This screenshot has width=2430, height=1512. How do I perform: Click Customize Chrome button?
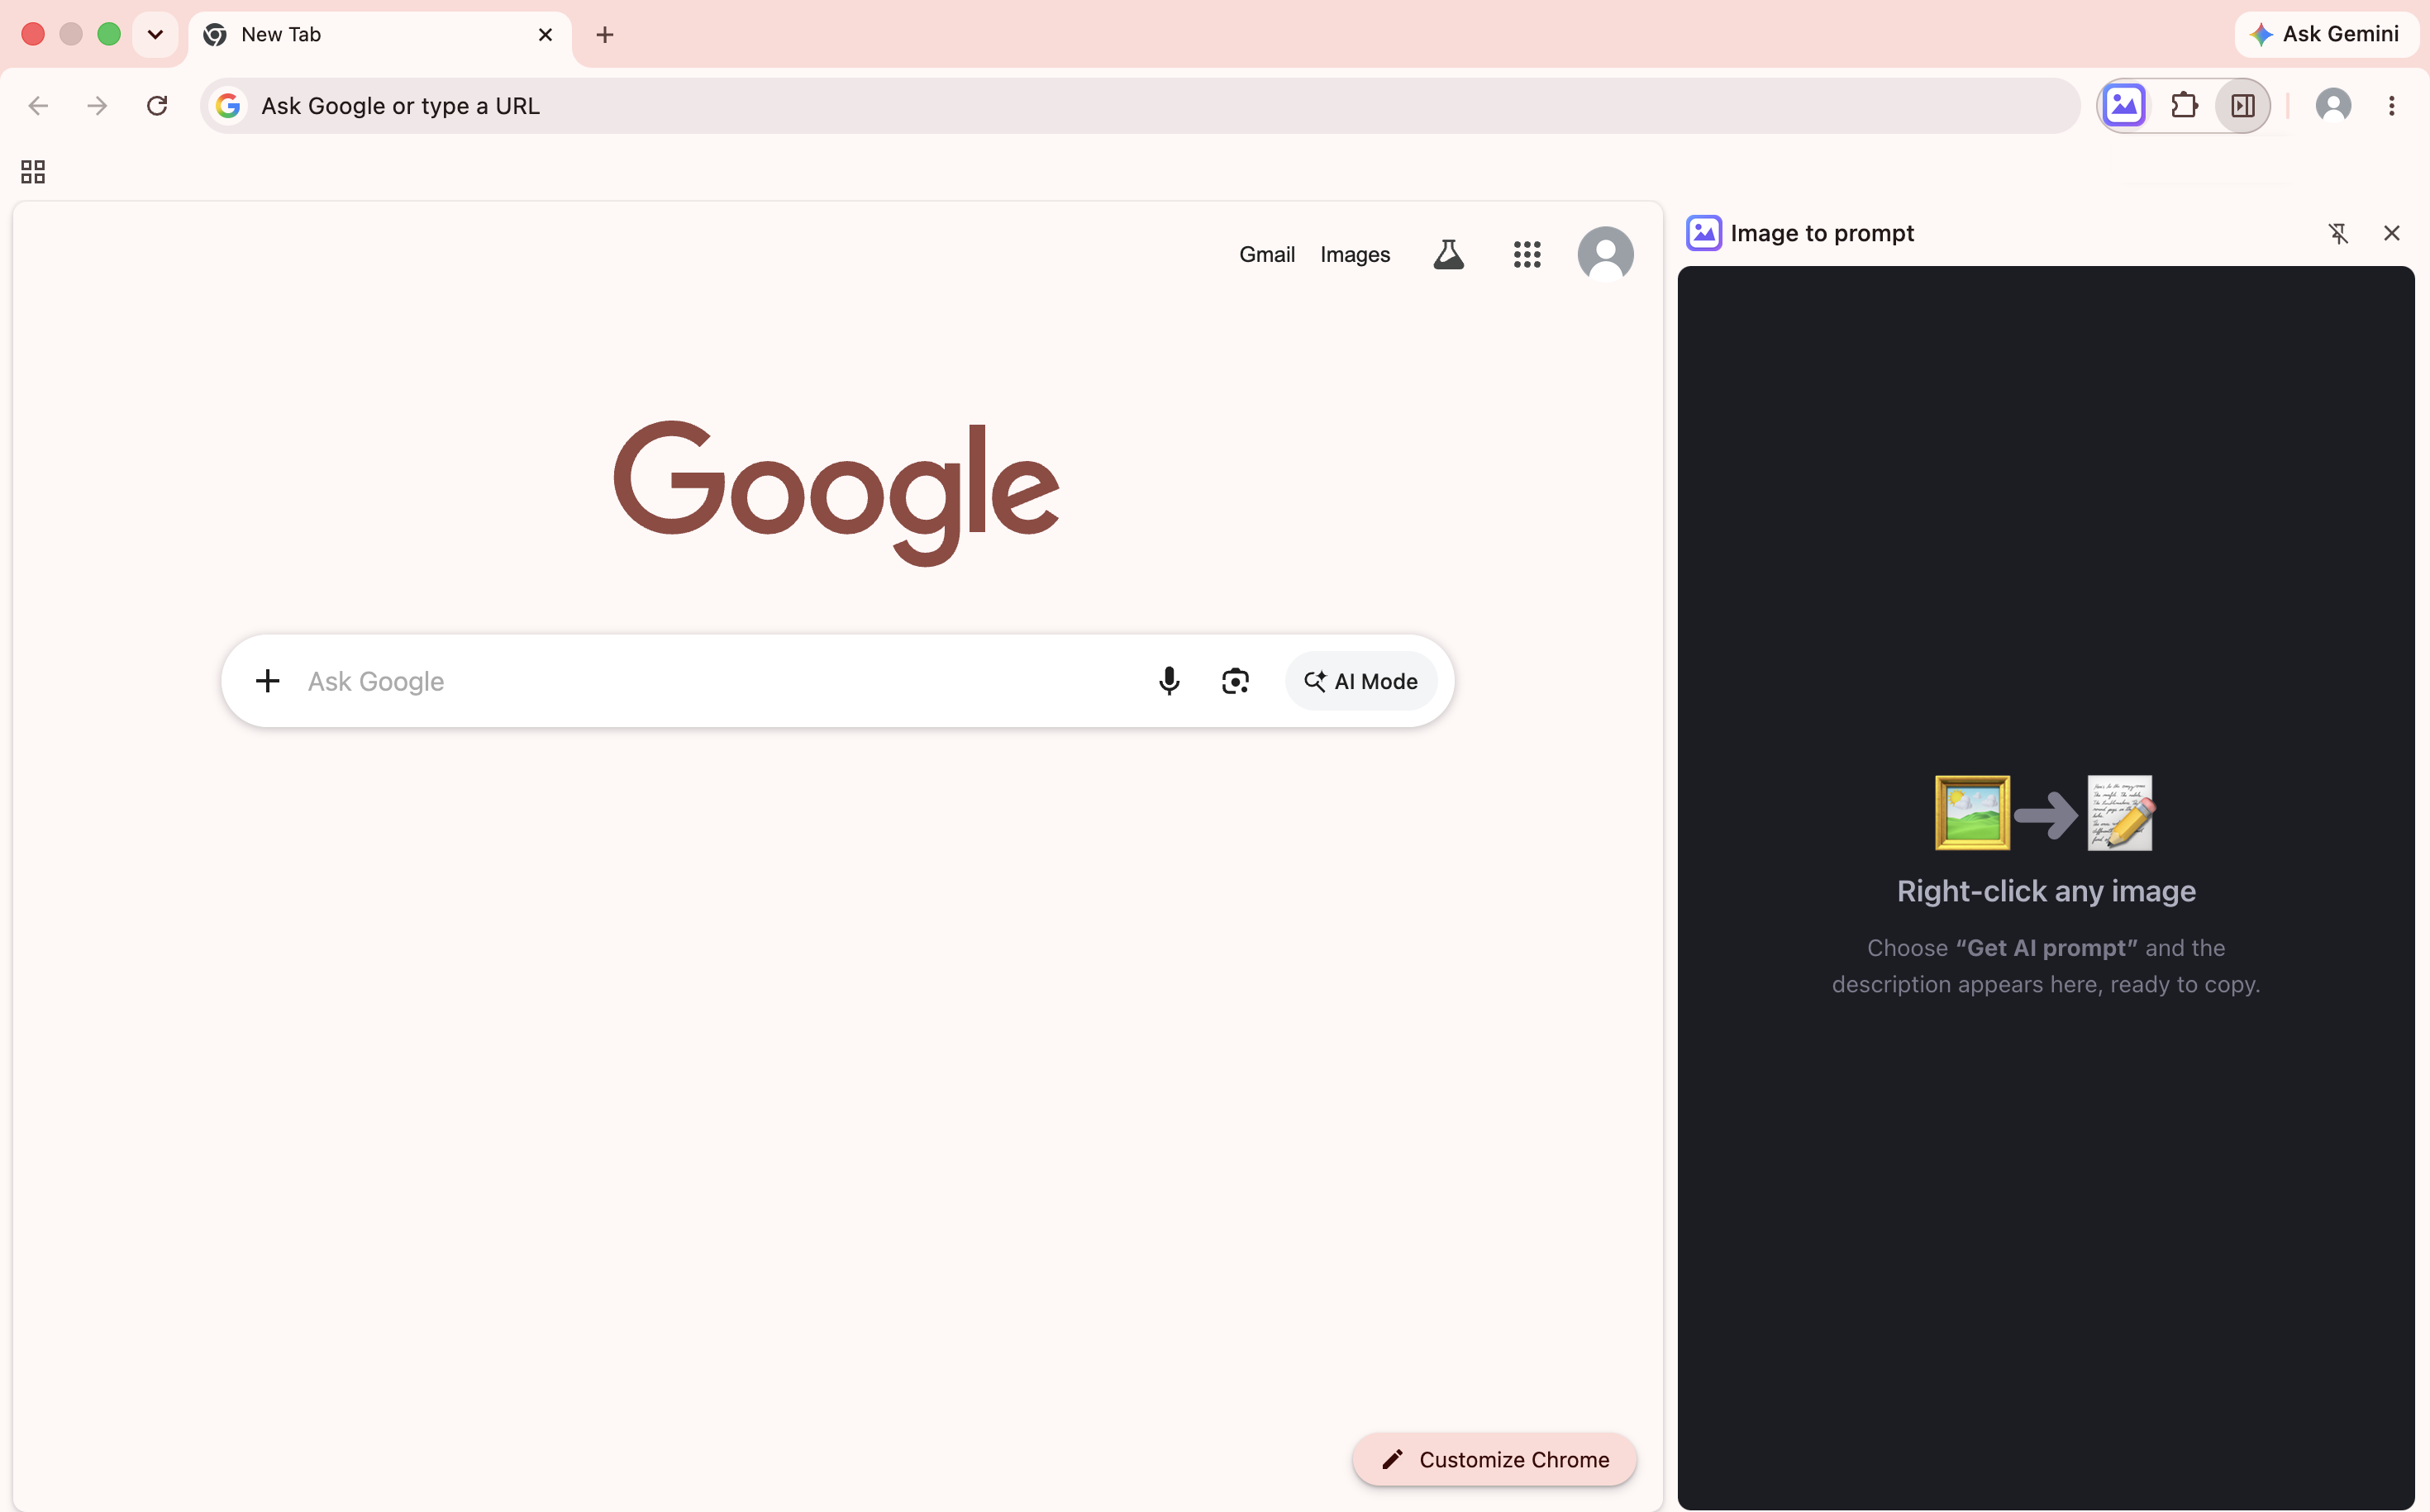1494,1459
